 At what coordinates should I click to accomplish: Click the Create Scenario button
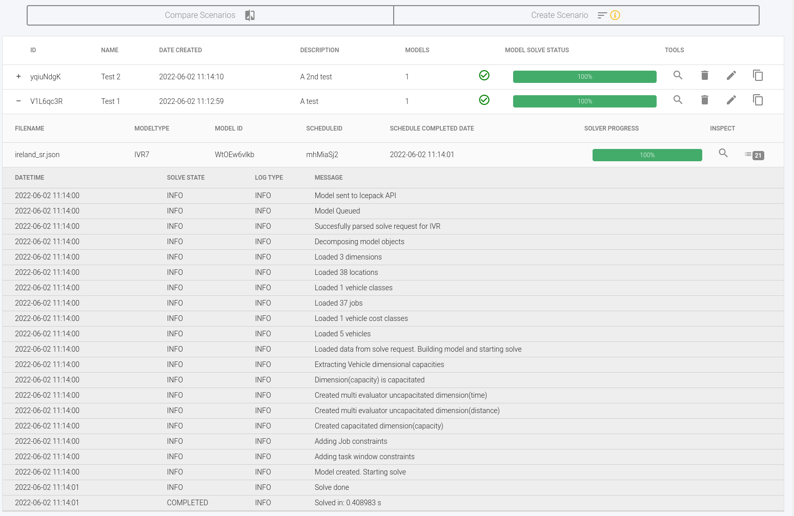pos(559,15)
